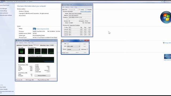Click the Core #3 temperature reading
This screenshot has height=96, width=171.
click(74, 35)
